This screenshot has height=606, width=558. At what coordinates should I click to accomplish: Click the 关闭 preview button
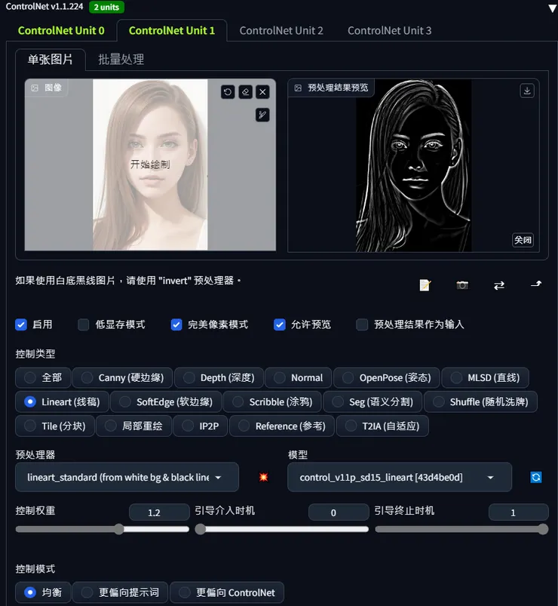(x=523, y=240)
